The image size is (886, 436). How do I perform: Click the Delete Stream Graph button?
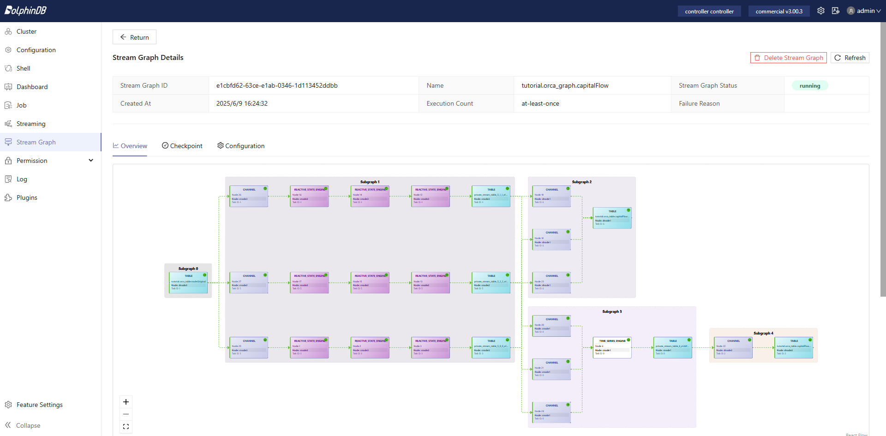pos(788,58)
